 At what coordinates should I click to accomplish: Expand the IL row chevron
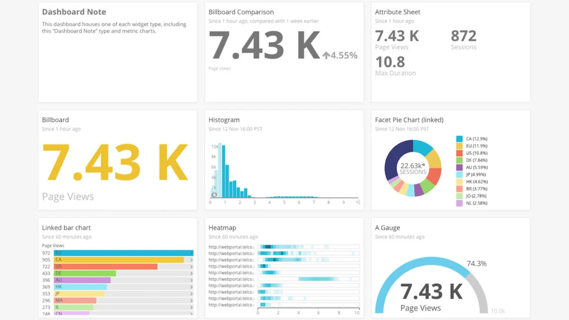pyautogui.click(x=192, y=307)
